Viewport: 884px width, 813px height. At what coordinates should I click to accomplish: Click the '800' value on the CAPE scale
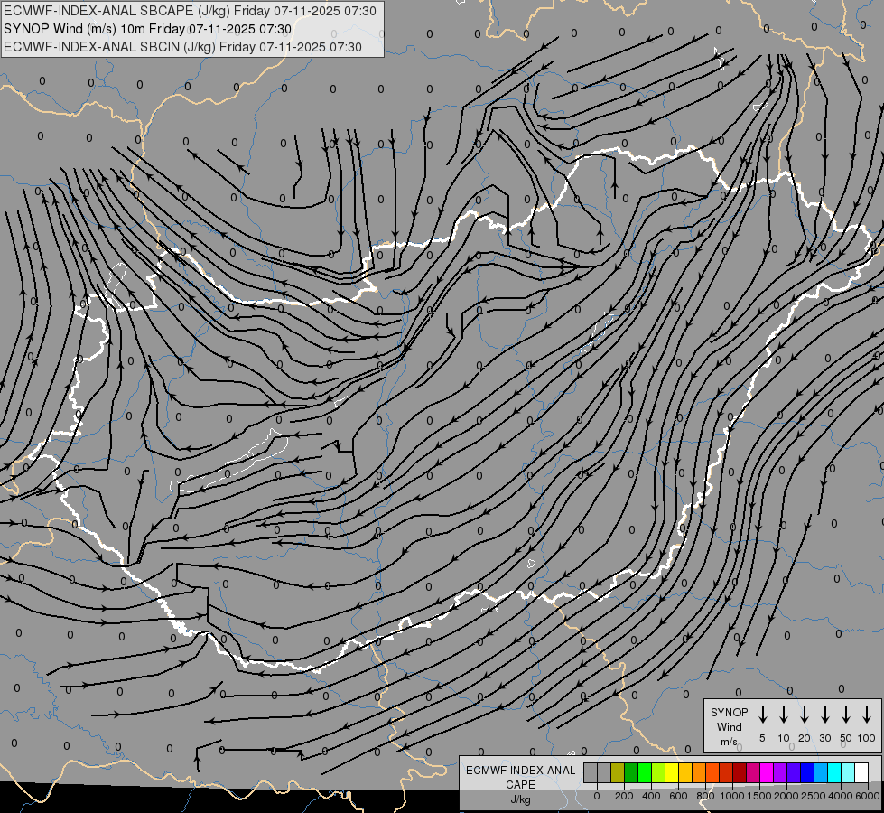click(x=705, y=796)
